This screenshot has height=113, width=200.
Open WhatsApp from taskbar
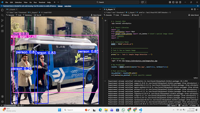tap(123, 110)
